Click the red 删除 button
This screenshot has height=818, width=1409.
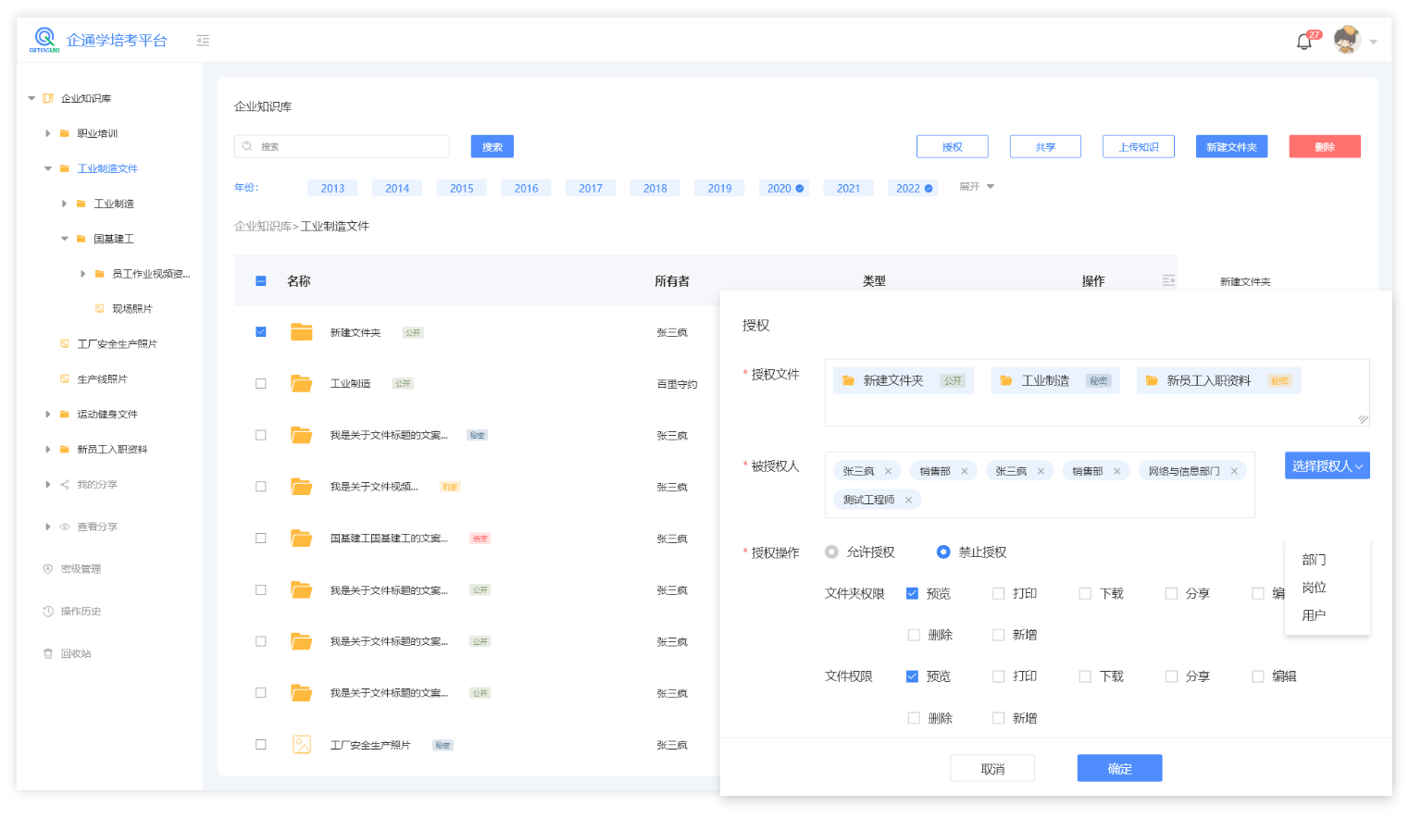[1325, 146]
